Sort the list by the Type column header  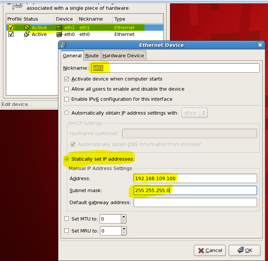(x=138, y=19)
